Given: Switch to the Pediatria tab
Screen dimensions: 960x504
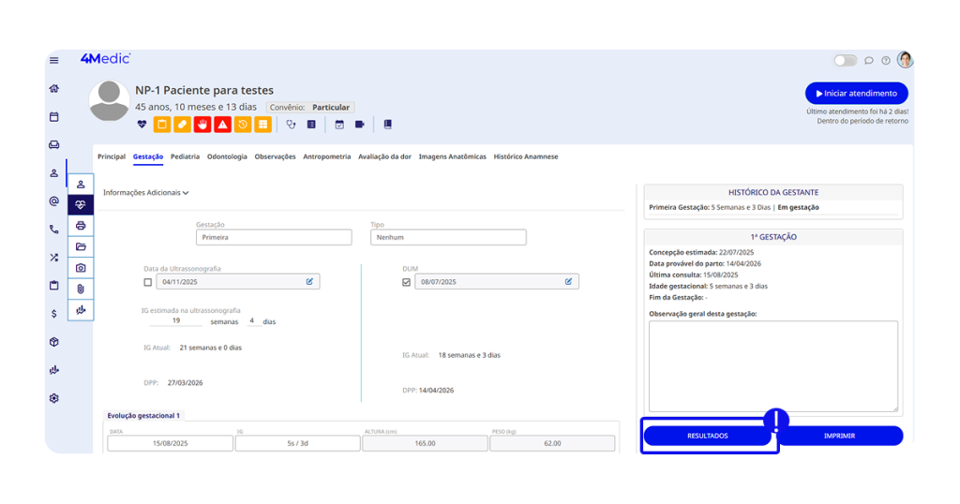Looking at the screenshot, I should click(185, 156).
